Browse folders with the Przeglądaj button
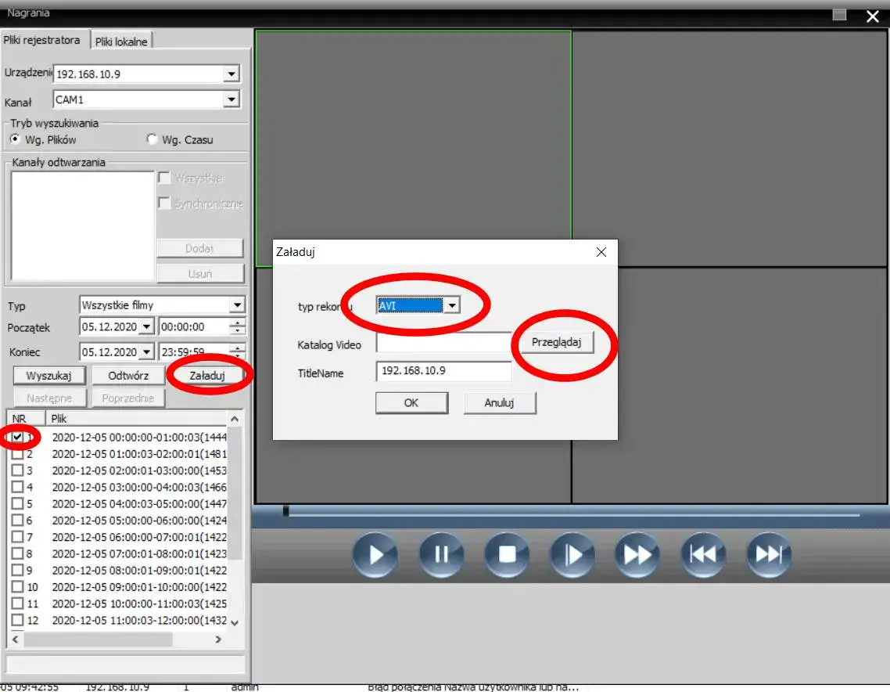The image size is (890, 692). [557, 342]
